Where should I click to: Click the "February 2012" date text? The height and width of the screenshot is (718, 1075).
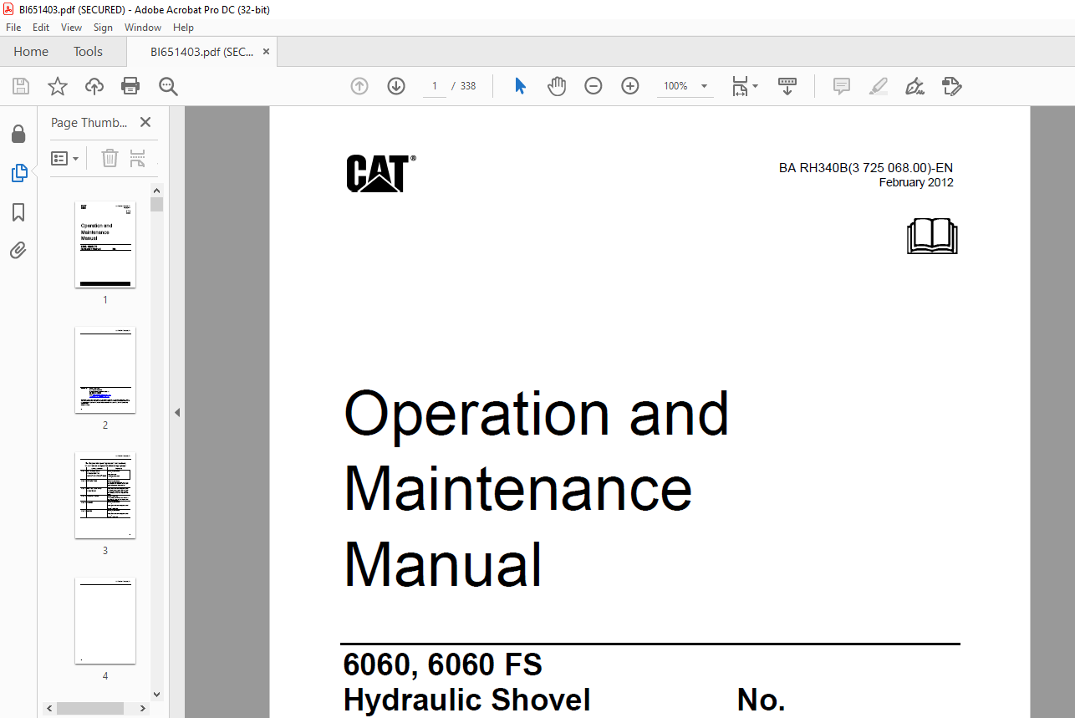916,182
